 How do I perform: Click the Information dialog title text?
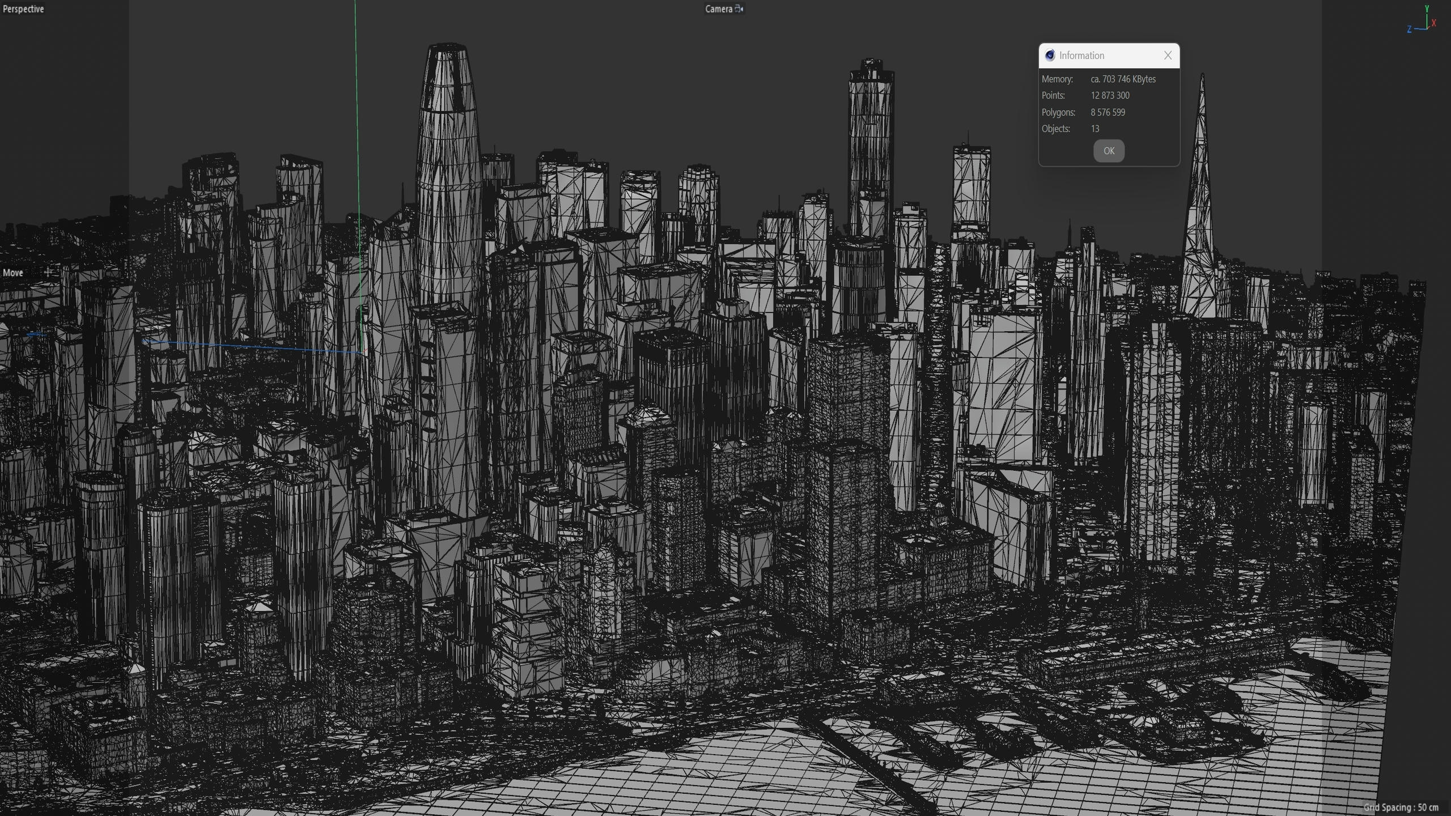[1081, 56]
